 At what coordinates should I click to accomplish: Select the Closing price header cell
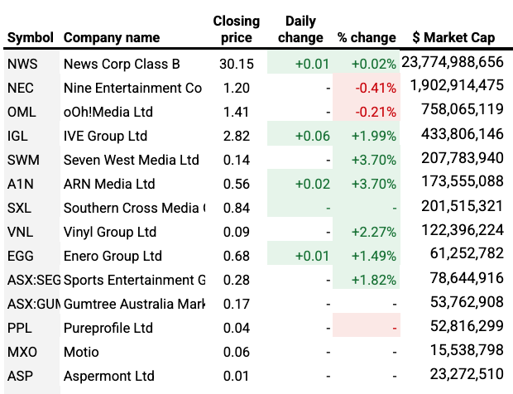[x=236, y=29]
